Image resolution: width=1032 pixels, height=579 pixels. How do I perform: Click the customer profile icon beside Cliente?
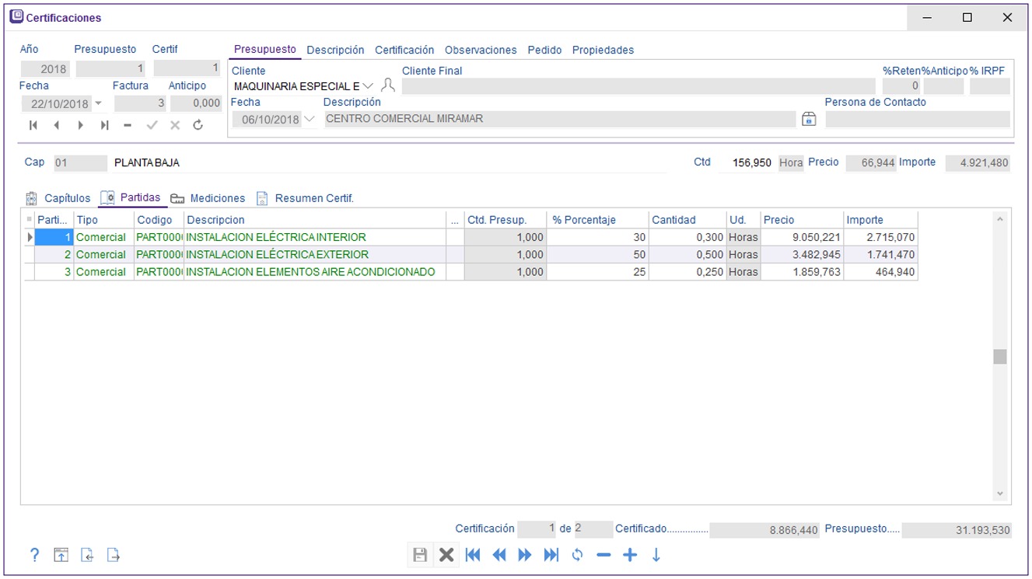coord(388,85)
